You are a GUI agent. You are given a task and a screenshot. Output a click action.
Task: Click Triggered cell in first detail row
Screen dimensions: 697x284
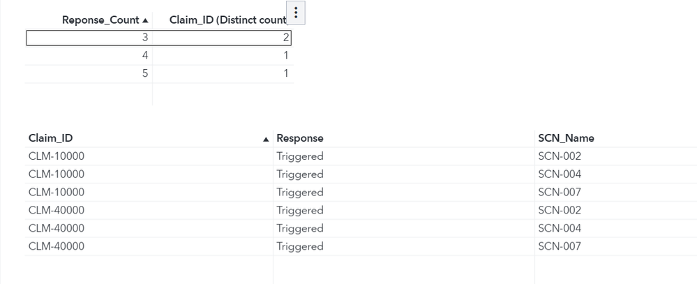pos(300,156)
